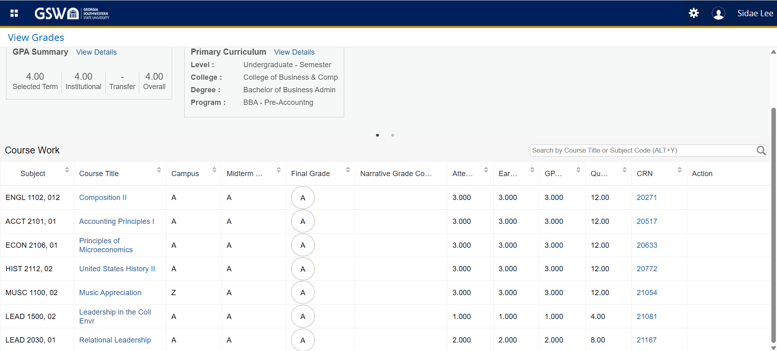
Task: Sort by CRN column arrows
Action: [x=680, y=170]
